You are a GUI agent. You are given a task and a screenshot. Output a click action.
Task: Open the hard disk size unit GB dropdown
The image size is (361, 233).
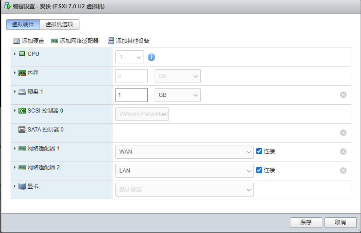(x=178, y=95)
